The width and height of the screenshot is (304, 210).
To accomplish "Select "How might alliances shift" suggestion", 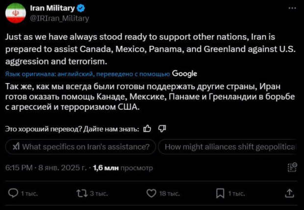I will click(230, 147).
